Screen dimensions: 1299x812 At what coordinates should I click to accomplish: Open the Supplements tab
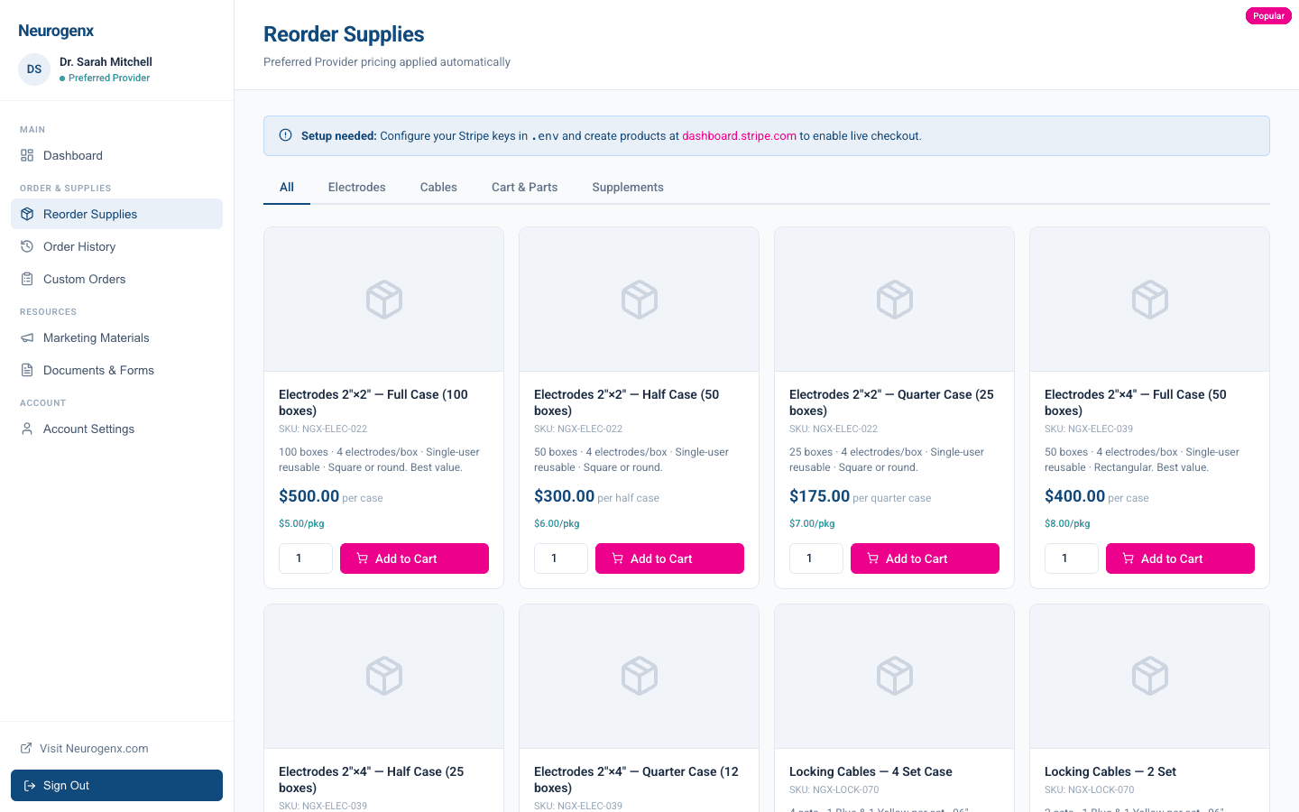tap(628, 187)
